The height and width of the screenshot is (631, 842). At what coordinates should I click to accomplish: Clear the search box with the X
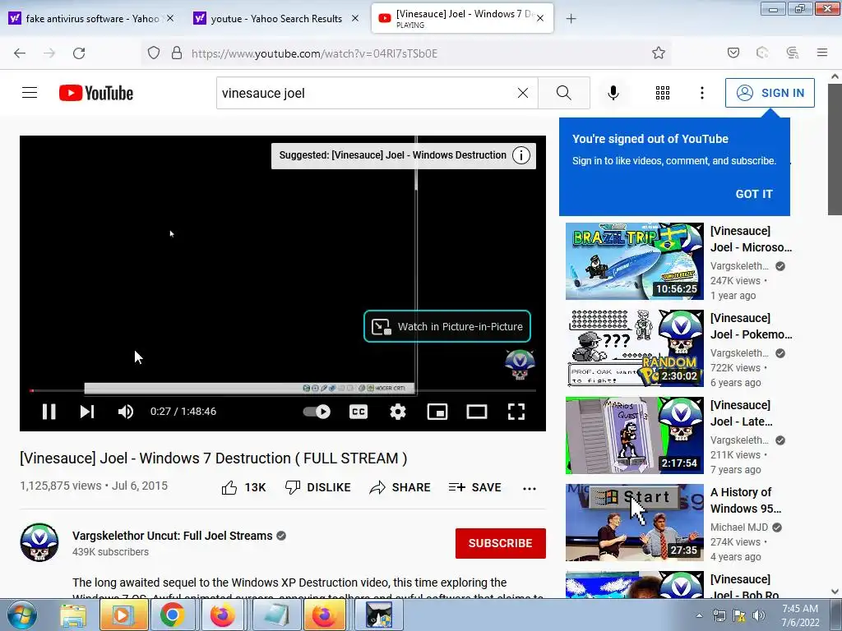click(x=522, y=93)
